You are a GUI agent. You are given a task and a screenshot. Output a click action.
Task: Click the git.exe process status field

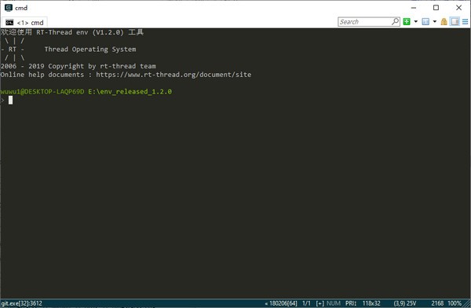pos(22,303)
